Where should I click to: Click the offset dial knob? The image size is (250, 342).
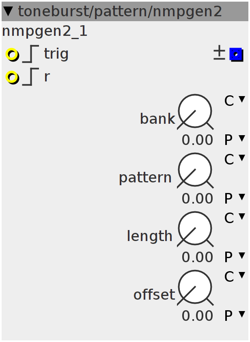click(x=195, y=287)
